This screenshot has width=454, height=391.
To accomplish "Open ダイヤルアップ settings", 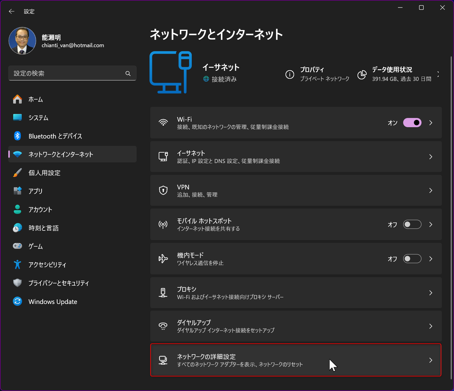I will 296,326.
